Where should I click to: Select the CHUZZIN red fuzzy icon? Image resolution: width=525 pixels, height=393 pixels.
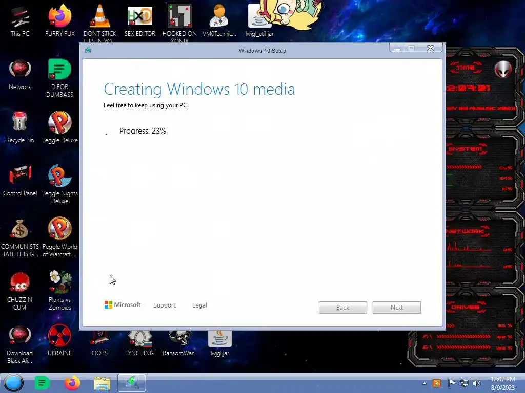click(x=20, y=291)
